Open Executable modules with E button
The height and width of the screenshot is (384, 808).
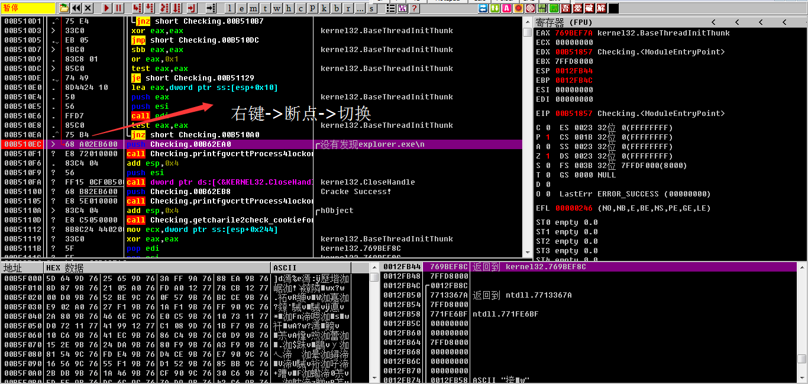tap(241, 8)
